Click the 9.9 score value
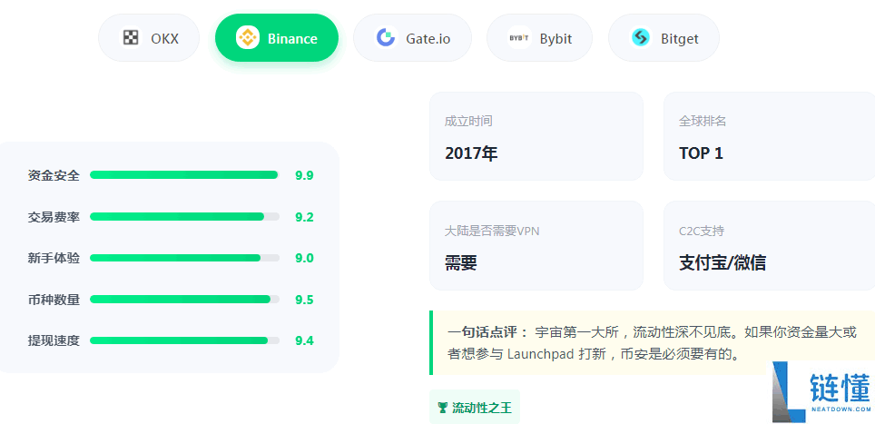The image size is (875, 424). pos(304,176)
